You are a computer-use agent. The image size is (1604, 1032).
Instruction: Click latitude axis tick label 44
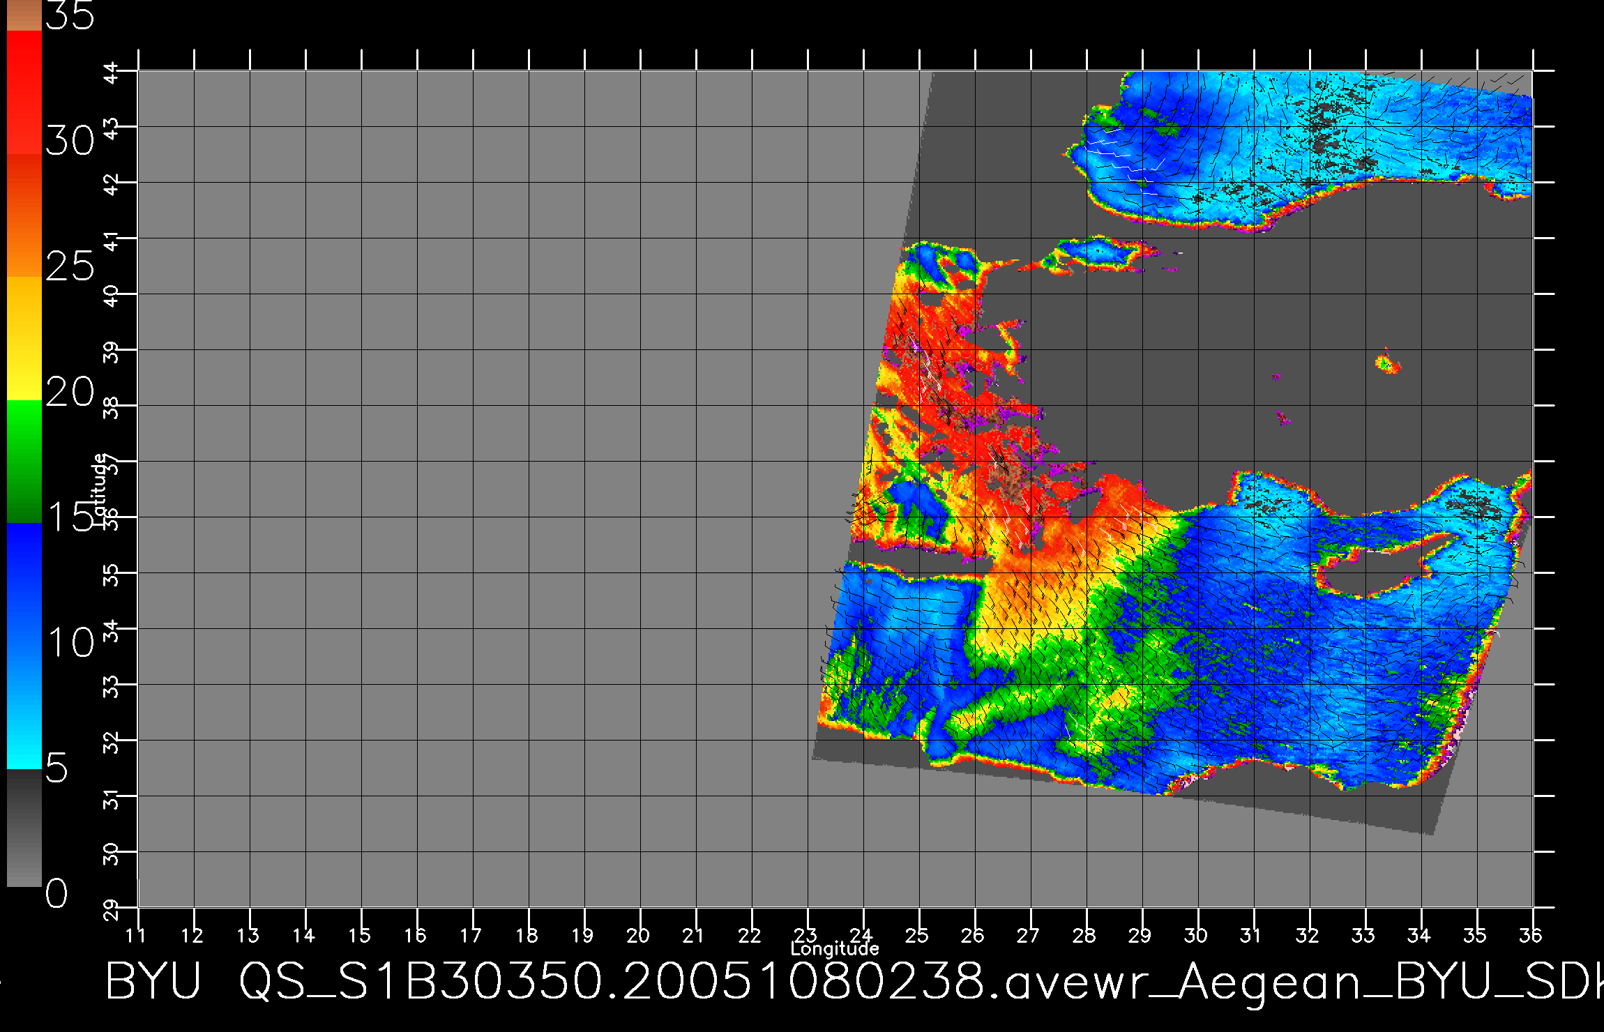112,73
